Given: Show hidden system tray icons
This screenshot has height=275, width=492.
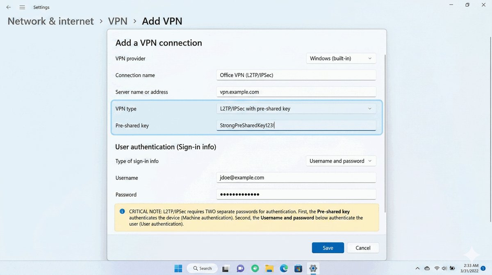Looking at the screenshot, I should (x=417, y=268).
